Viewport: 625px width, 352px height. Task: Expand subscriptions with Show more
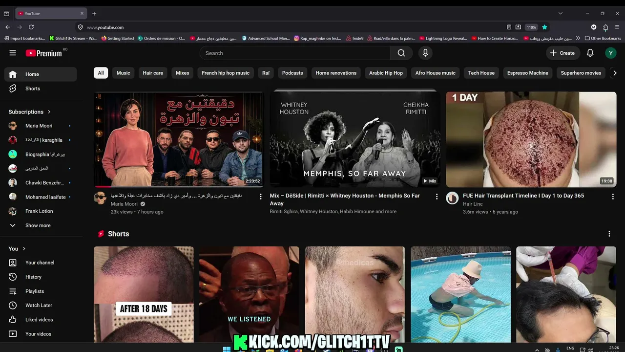[x=41, y=225]
